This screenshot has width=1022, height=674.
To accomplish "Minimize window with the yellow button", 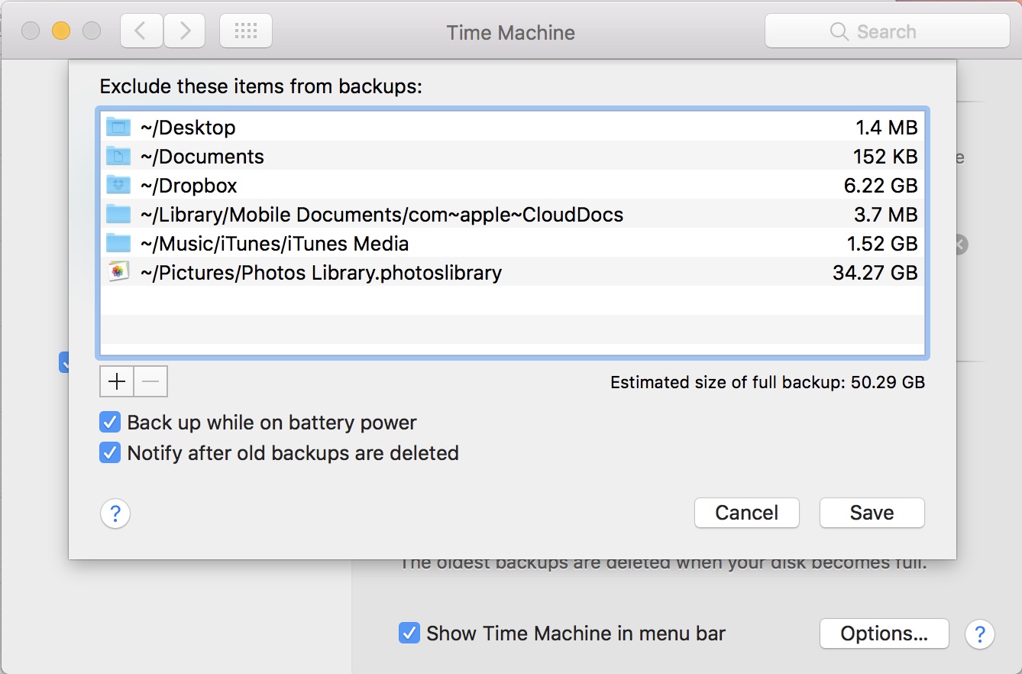I will (x=61, y=31).
